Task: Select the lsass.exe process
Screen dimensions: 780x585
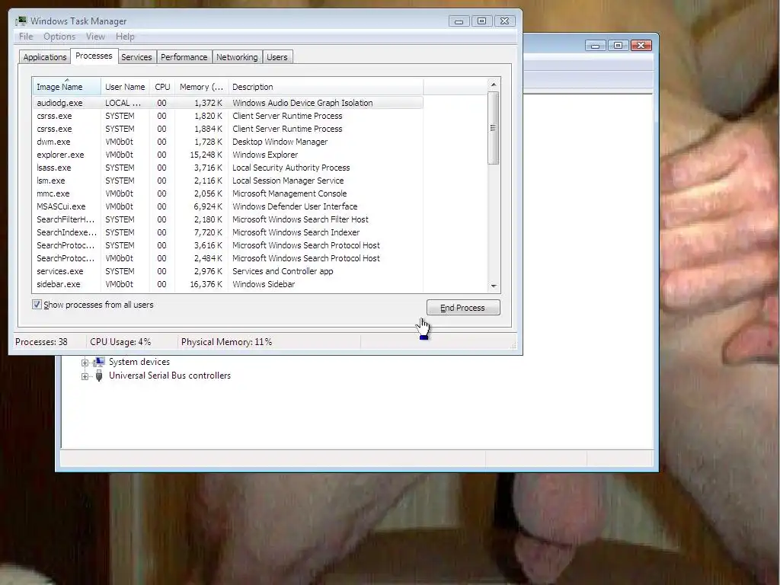Action: click(x=228, y=168)
